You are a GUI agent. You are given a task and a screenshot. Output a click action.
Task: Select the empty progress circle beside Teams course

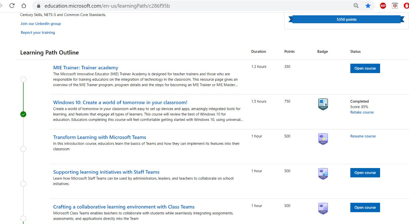23,149
